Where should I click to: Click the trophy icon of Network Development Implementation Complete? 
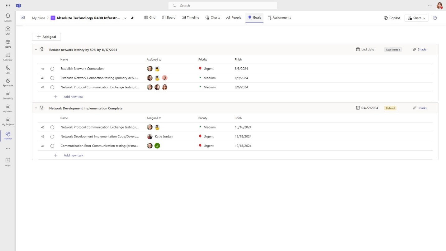tap(42, 108)
